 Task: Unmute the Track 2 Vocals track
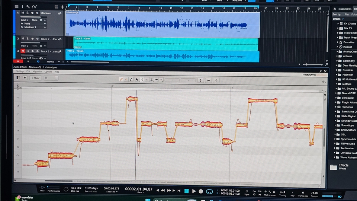point(23,51)
